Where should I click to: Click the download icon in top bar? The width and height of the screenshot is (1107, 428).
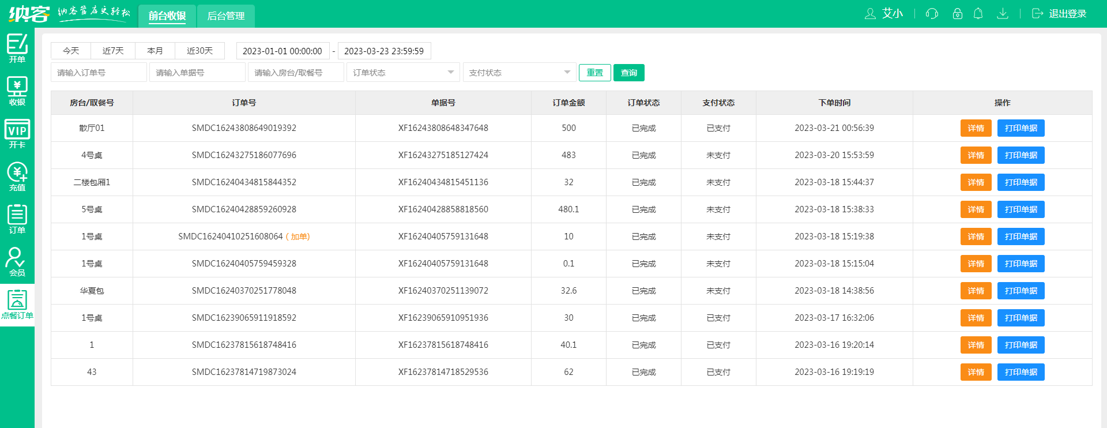1003,14
